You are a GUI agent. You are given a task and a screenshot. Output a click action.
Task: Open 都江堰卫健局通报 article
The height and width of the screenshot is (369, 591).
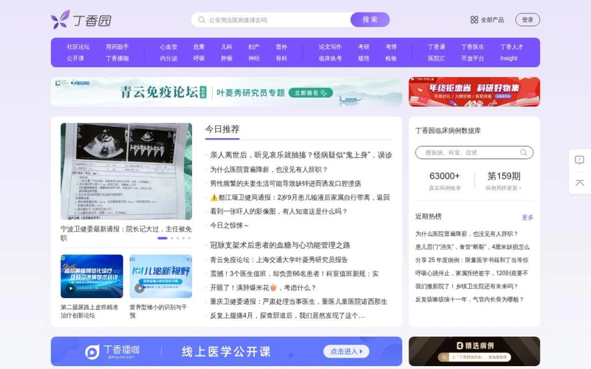pos(300,197)
